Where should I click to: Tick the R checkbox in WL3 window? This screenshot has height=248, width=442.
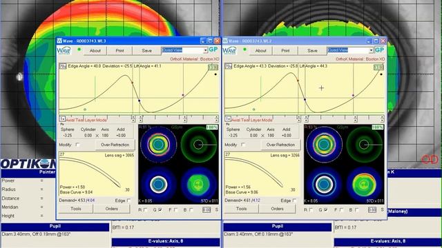tap(146, 209)
